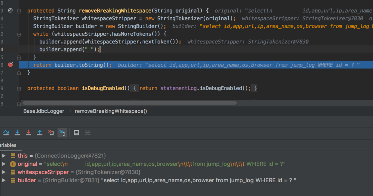This screenshot has height=196, width=373.
Task: Click the Run to Cursor icon
Action: (62, 133)
